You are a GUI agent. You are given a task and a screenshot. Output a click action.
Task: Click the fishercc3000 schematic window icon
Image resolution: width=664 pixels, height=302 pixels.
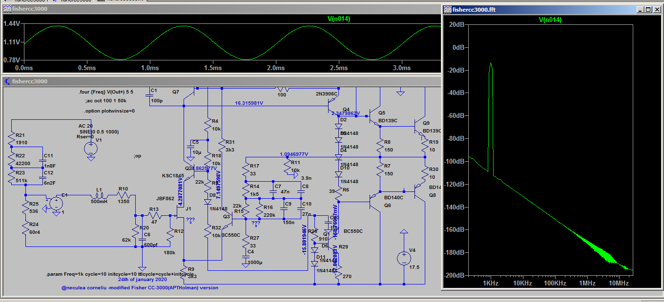[8, 81]
